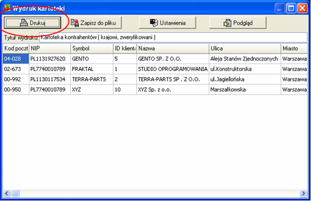Screen dimensions: 311x201
Task: Click the ID klienta cell in TERRA-PARTS row
Action: [125, 79]
